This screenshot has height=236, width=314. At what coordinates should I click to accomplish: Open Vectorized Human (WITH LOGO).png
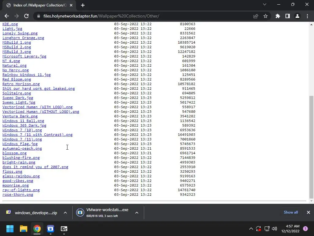tap(37, 107)
